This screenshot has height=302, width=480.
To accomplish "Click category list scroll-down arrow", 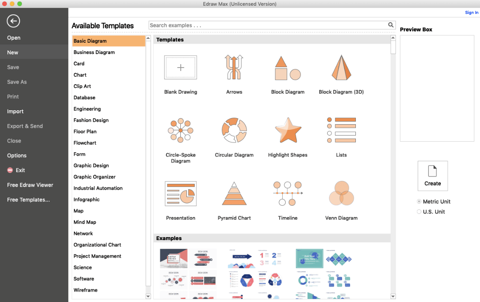I will [148, 296].
